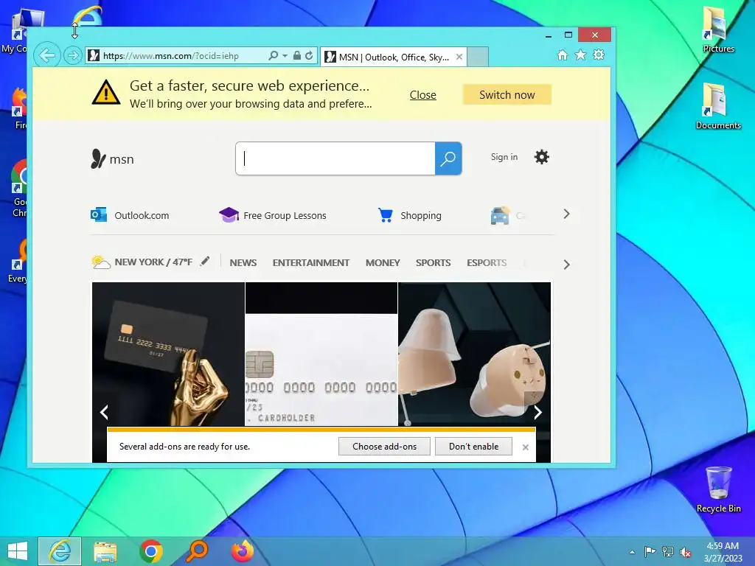Open the ESPORTS category
755x566 pixels.
487,263
